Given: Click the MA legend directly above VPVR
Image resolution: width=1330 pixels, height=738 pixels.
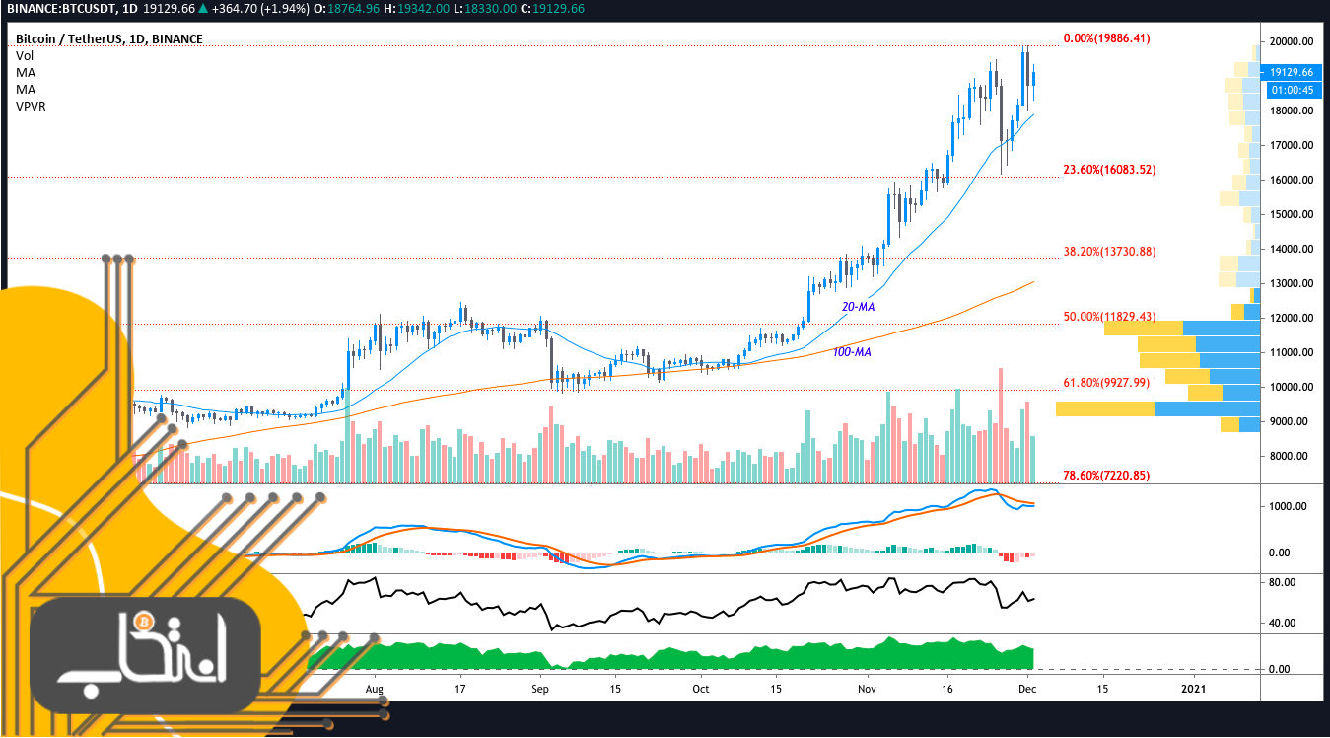Looking at the screenshot, I should tap(25, 89).
